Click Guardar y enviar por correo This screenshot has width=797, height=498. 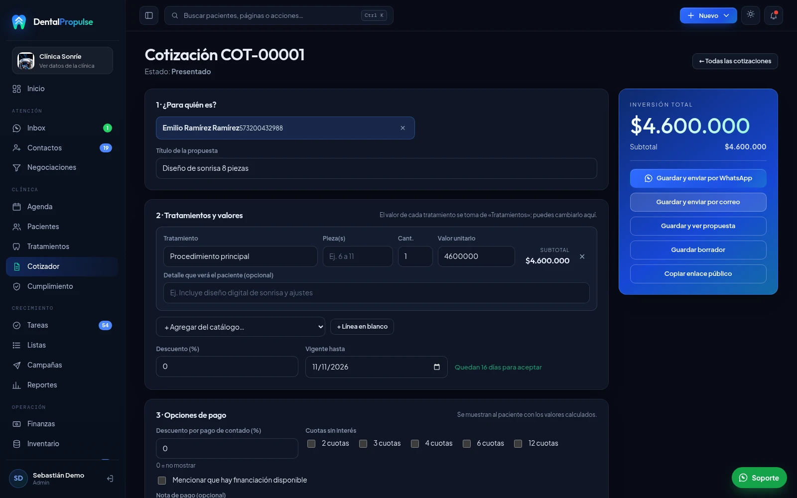[x=698, y=202]
